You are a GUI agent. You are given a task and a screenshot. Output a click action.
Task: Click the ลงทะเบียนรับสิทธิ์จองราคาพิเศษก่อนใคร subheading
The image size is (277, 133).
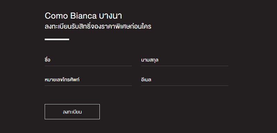(98, 27)
